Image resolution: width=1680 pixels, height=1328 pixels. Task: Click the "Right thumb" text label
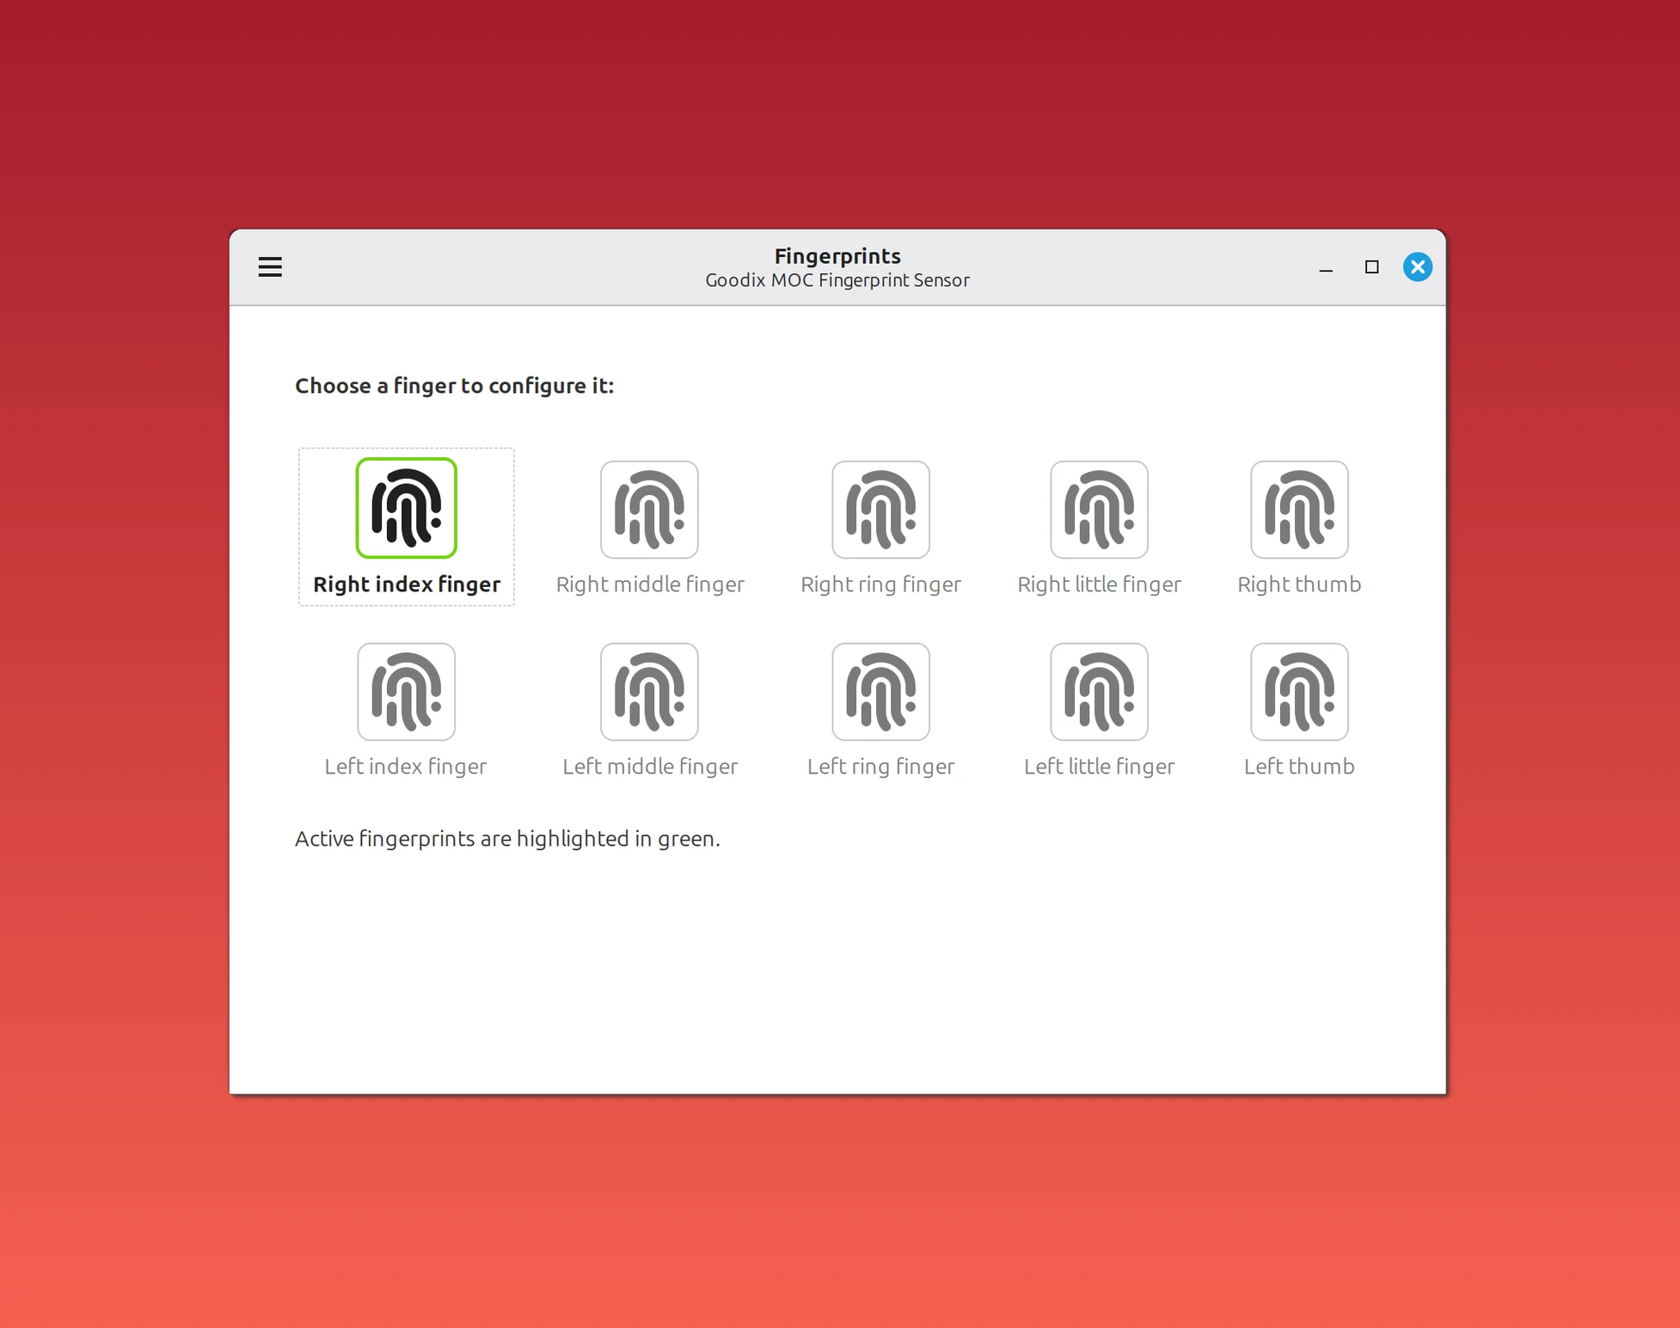click(x=1299, y=584)
